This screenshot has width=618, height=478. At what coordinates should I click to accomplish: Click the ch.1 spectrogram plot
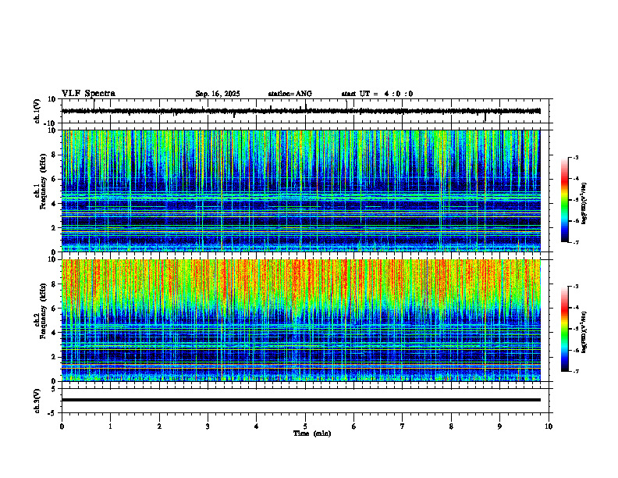click(x=301, y=191)
